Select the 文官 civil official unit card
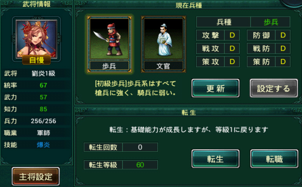Screen dimensions: 302x187 point(163,44)
